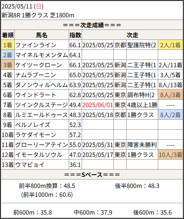Click the red date 2025/06/01

[x=98, y=105]
